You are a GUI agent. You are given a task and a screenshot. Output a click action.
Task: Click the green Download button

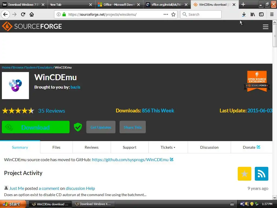click(x=36, y=127)
